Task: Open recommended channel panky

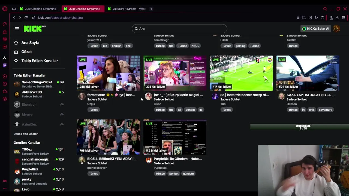Action: point(39,181)
